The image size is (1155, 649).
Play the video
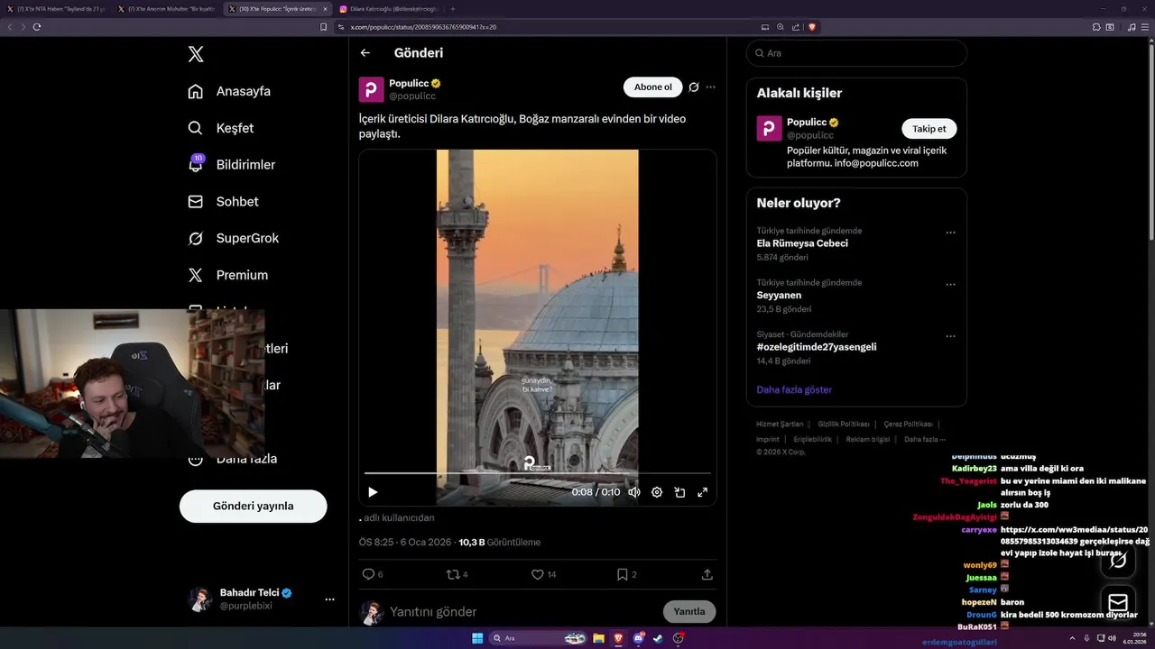point(373,492)
